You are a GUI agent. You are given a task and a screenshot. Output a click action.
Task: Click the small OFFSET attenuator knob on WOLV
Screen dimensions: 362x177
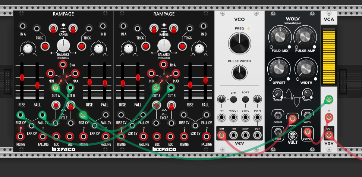point(278,93)
